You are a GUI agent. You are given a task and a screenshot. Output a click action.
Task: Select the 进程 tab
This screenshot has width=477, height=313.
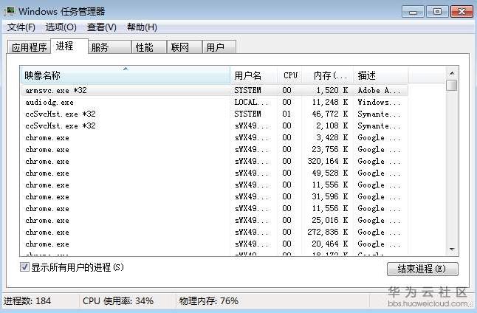pyautogui.click(x=69, y=47)
